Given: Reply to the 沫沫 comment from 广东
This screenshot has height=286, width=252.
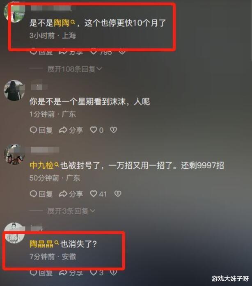Looking at the screenshot, I should (41, 130).
